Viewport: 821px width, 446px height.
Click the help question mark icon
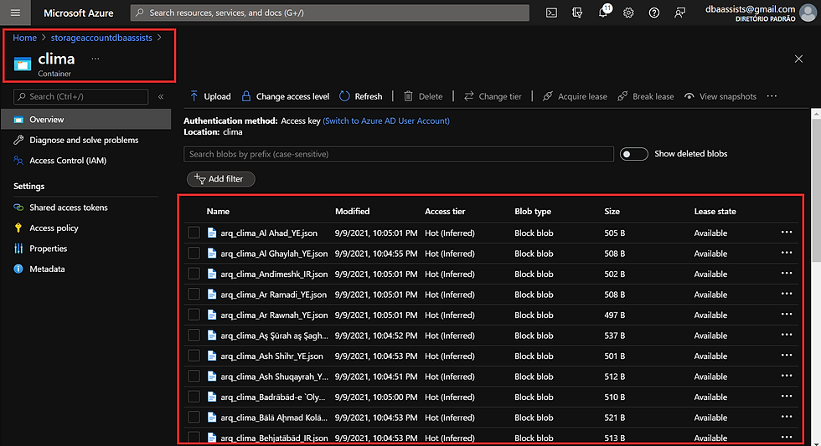pos(654,13)
